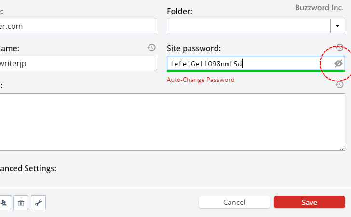This screenshot has height=217, width=351.
Task: Cancel editing the site
Action: (234, 202)
